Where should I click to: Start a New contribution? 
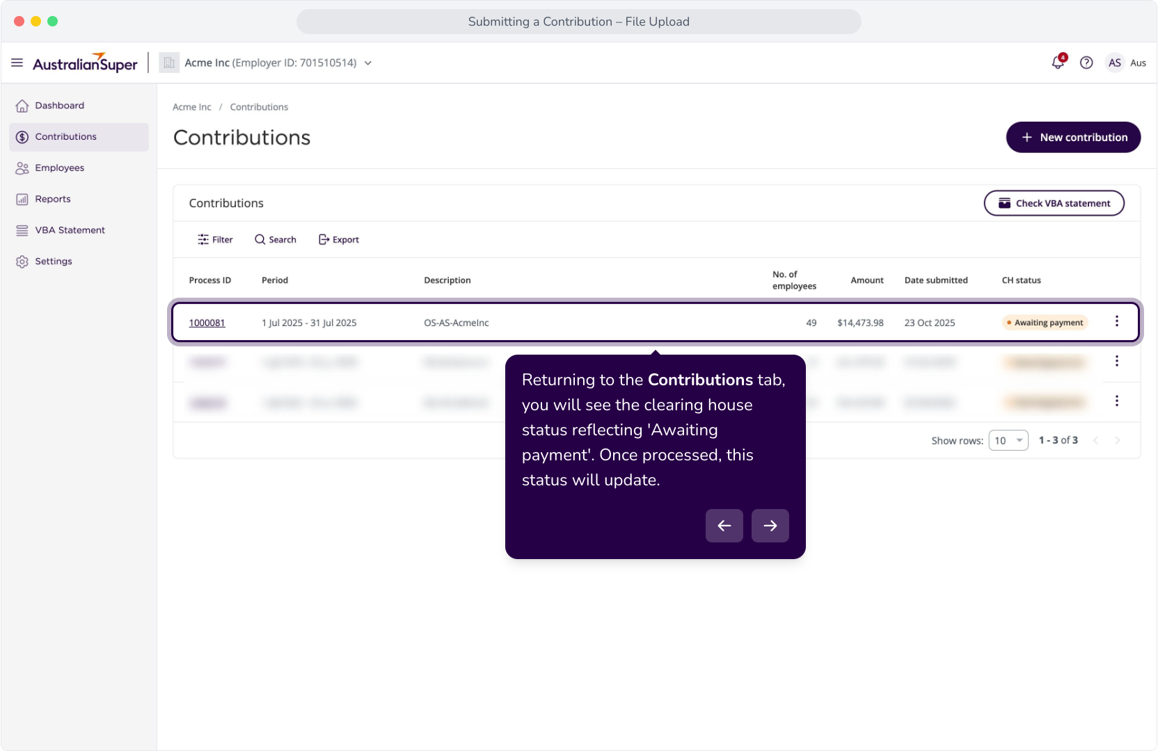(x=1073, y=137)
